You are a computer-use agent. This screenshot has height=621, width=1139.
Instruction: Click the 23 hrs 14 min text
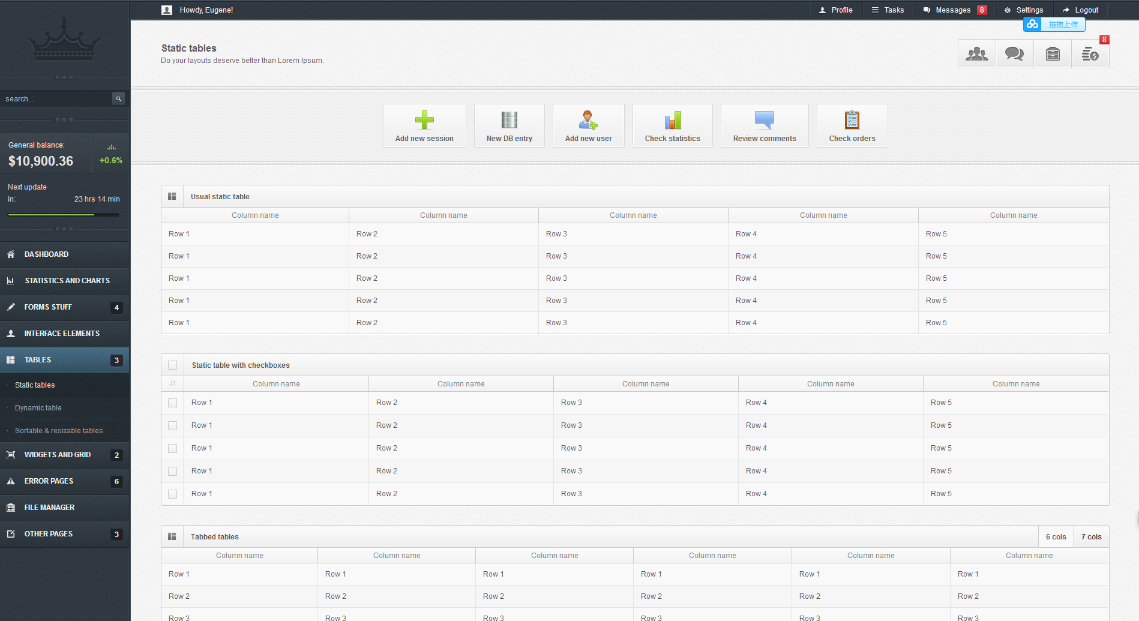pos(97,199)
